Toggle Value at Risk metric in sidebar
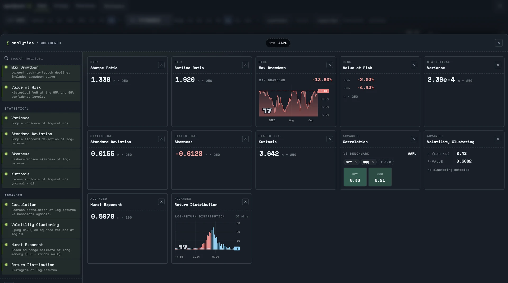The width and height of the screenshot is (508, 283). (41, 92)
